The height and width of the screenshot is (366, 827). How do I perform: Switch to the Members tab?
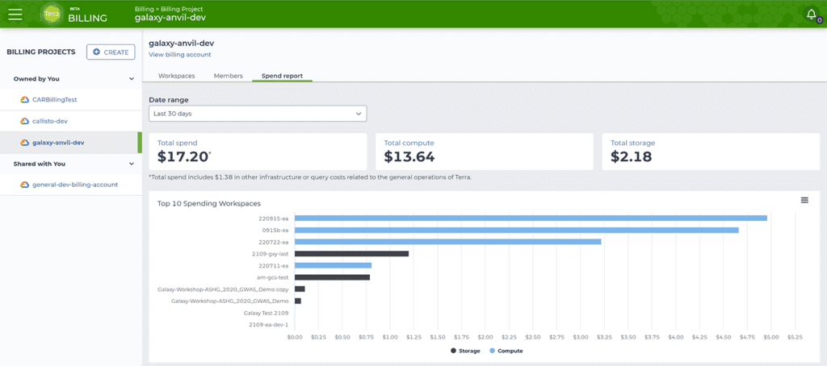[x=228, y=76]
